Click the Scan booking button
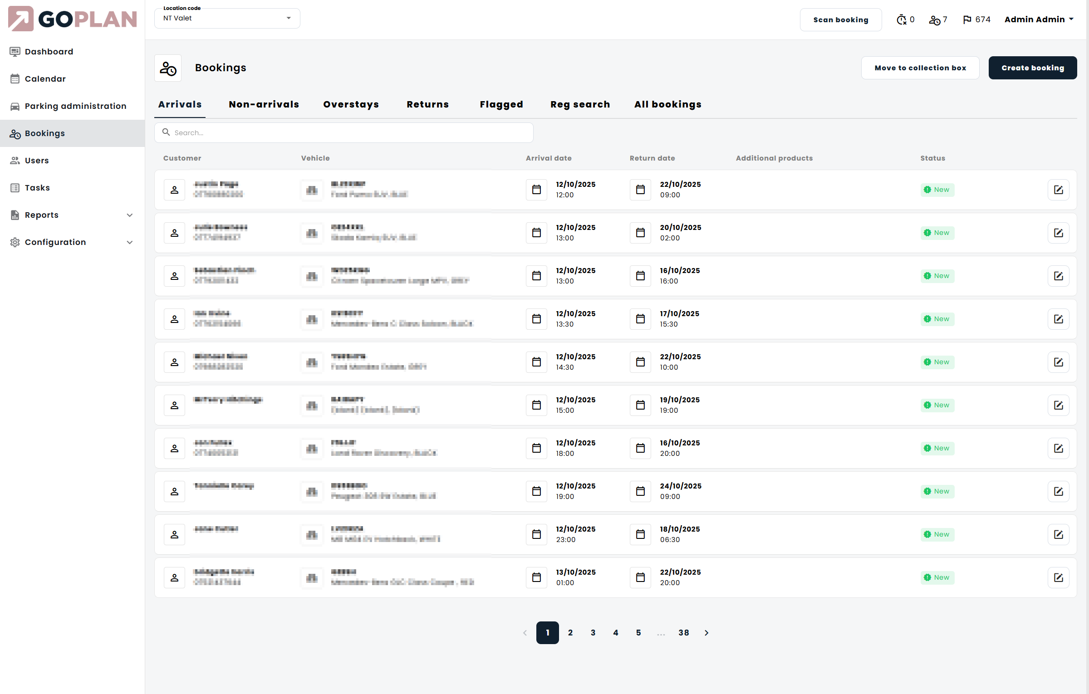The image size is (1089, 694). point(840,20)
